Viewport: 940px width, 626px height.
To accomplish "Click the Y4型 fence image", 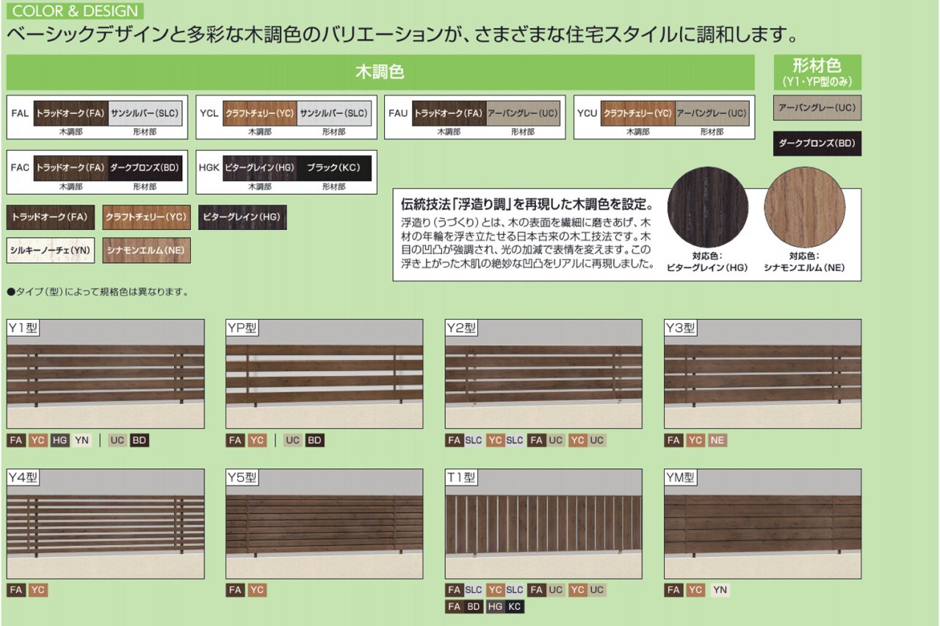I will tap(105, 524).
